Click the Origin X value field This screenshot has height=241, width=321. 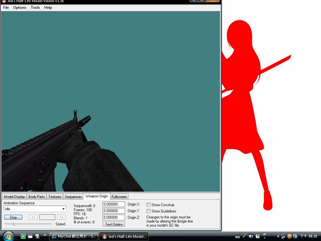(113, 204)
